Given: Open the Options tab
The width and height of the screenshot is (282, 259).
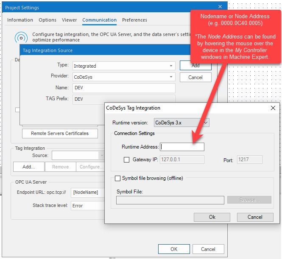Looking at the screenshot, I should pos(47,20).
